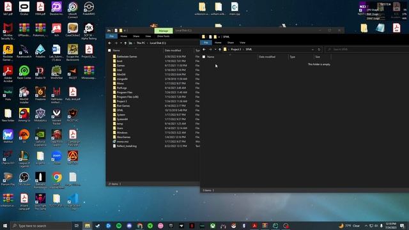Open the Ubisoft Connect desktop icon
The width and height of the screenshot is (409, 230).
(x=73, y=10)
